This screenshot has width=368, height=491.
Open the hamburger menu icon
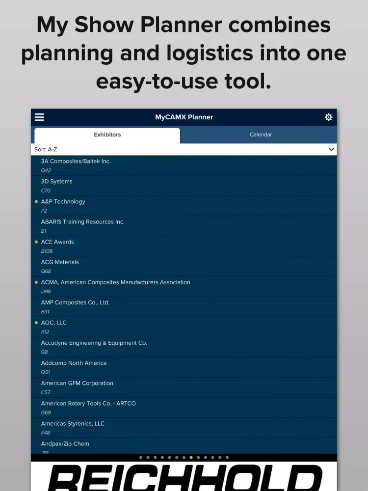pyautogui.click(x=39, y=117)
